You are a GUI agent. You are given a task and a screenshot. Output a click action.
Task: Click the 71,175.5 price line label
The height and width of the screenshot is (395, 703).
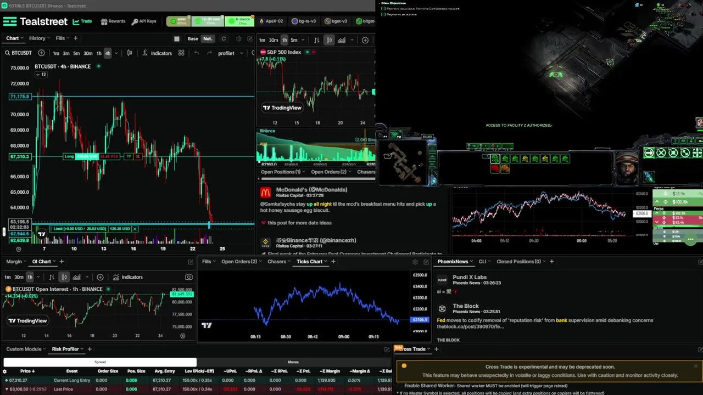20,97
